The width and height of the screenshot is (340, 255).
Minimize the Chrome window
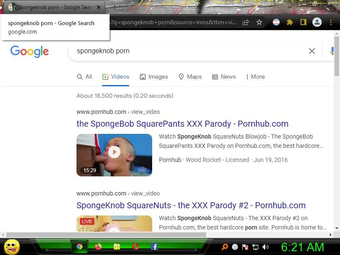305,4
